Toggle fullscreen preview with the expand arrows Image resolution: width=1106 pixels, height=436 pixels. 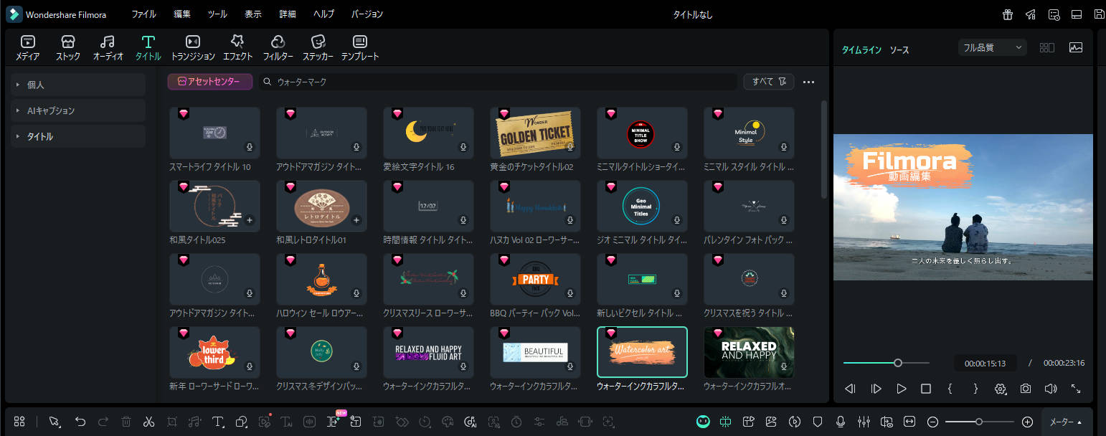[x=1076, y=389]
